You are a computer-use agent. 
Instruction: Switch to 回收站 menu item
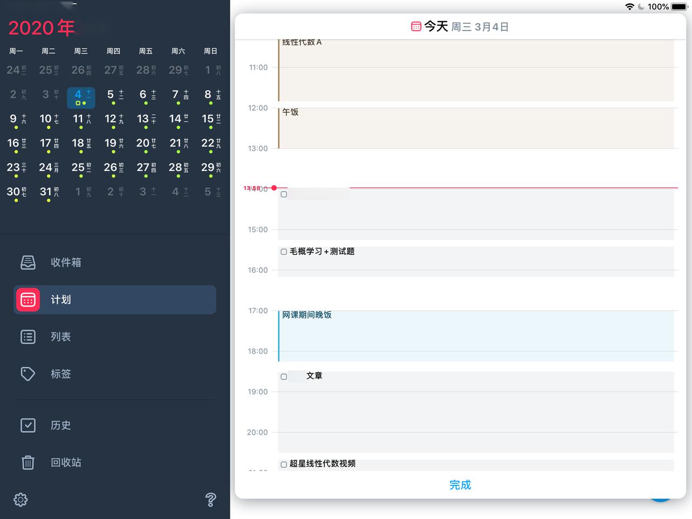pyautogui.click(x=115, y=462)
